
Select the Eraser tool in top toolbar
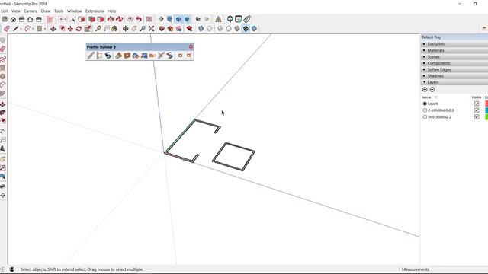coord(7,29)
